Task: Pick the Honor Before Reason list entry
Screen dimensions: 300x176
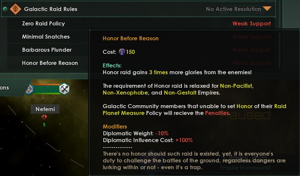Action: pos(50,63)
